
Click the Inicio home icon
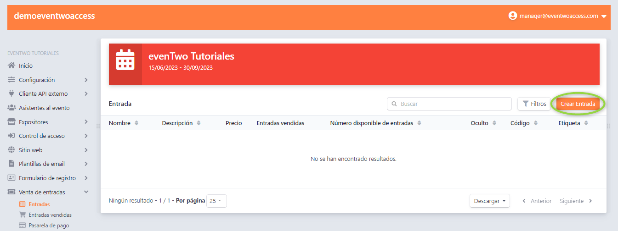point(12,66)
